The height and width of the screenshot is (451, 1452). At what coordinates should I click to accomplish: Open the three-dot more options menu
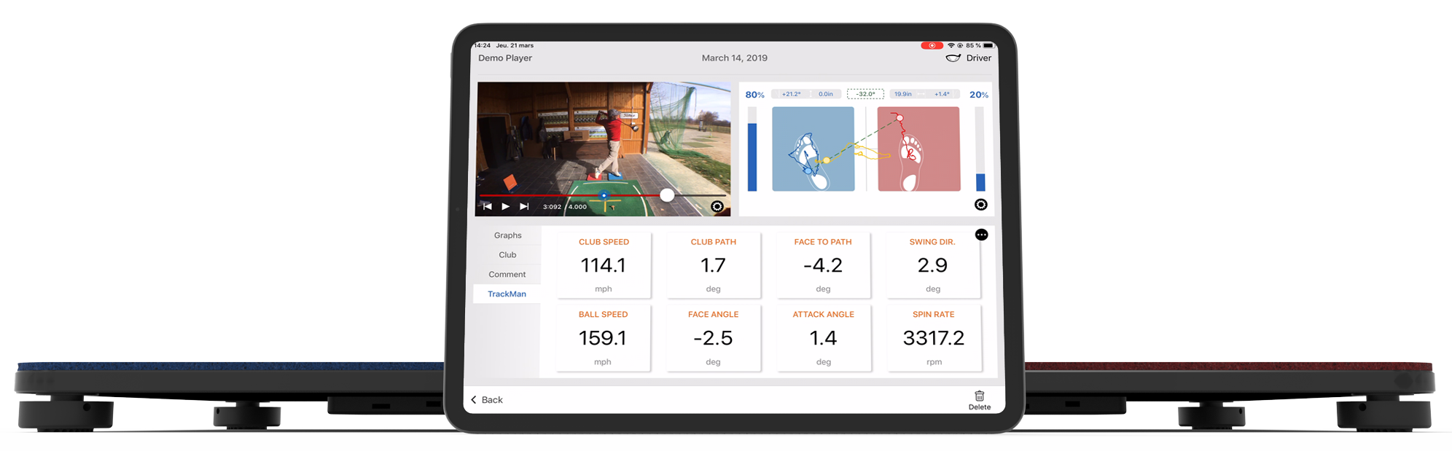click(981, 235)
